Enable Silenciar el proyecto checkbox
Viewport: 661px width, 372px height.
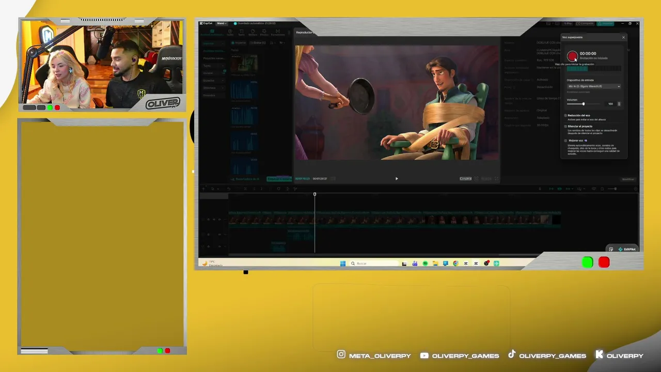click(x=565, y=126)
